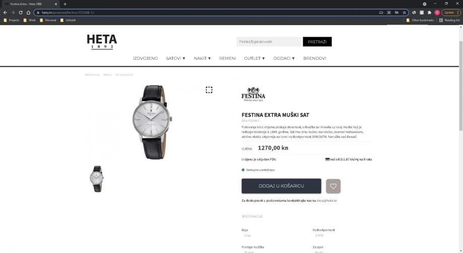This screenshot has width=463, height=253.
Task: Open the Reading list panel
Action: point(449,20)
